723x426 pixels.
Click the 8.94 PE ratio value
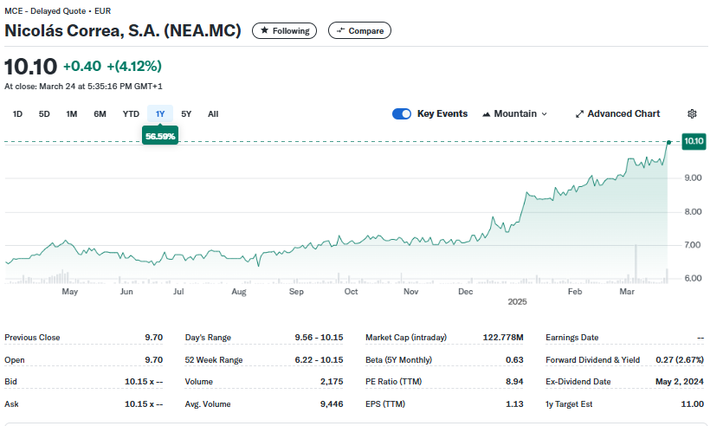click(514, 382)
